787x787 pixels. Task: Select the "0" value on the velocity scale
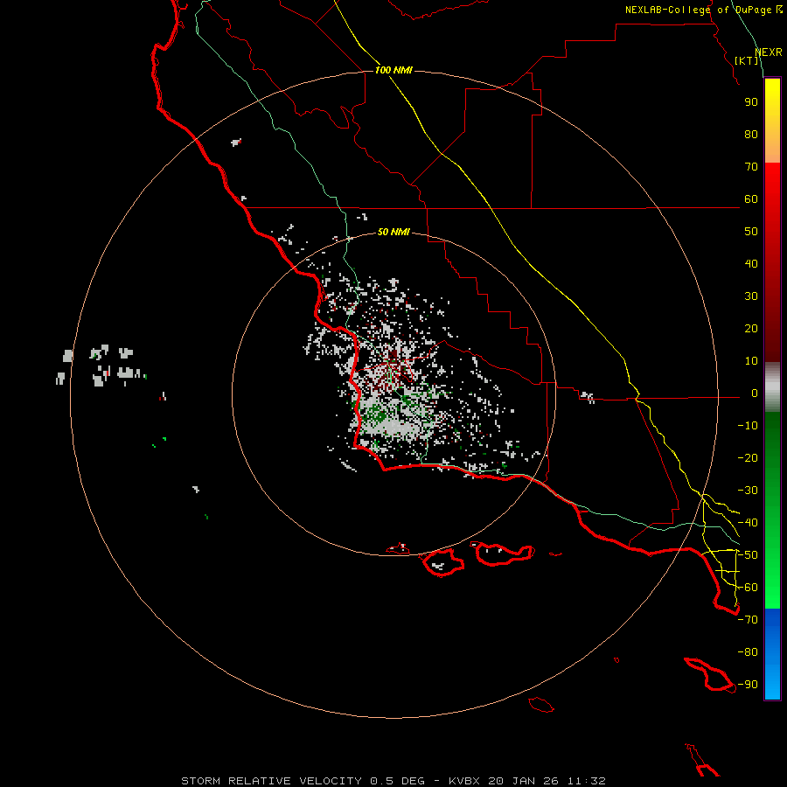tap(755, 393)
